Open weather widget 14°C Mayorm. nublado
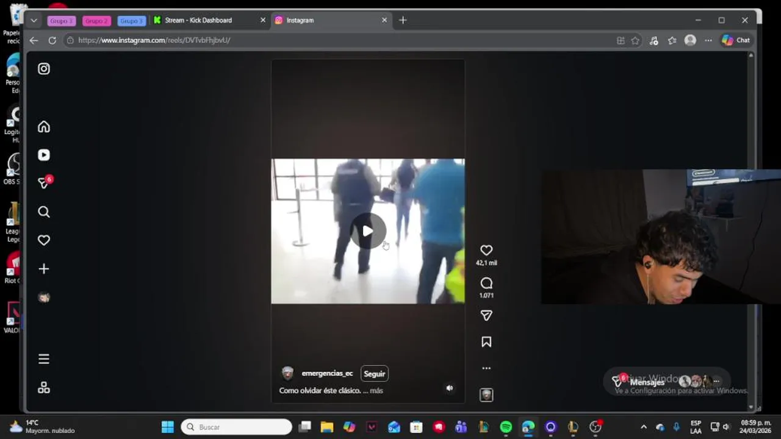Viewport: 781px width, 439px height. point(43,427)
